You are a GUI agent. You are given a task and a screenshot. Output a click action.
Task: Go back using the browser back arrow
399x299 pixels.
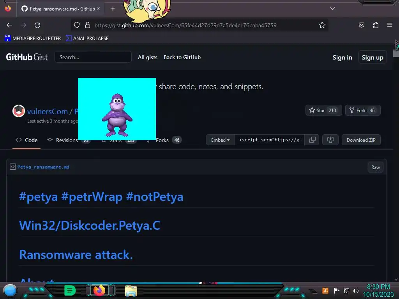(9, 25)
